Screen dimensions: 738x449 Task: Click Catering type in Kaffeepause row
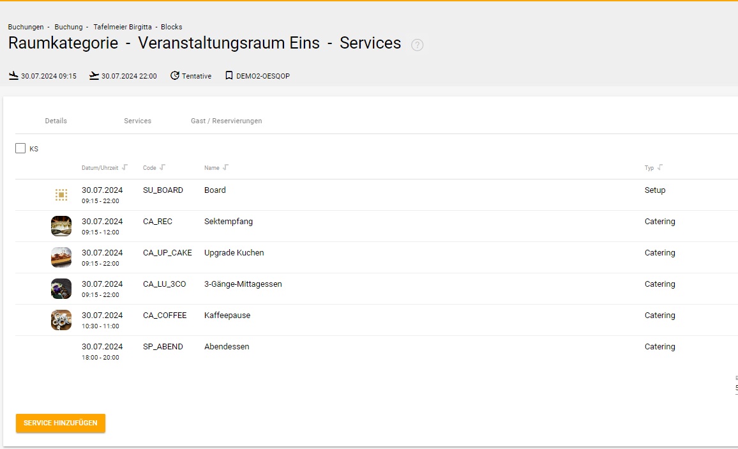tap(660, 316)
